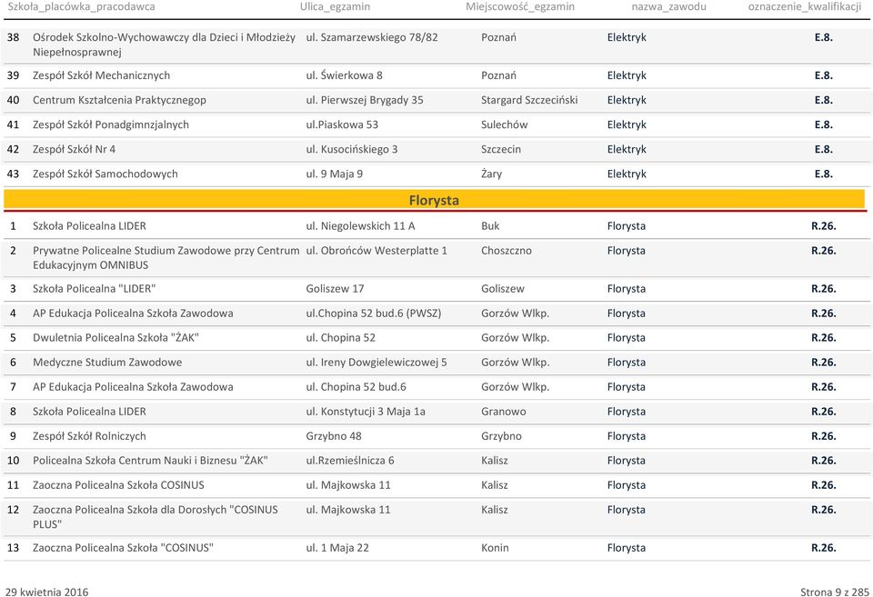
Task: Select ul.Rzemieślnicza 6
Action: pyautogui.click(x=349, y=460)
